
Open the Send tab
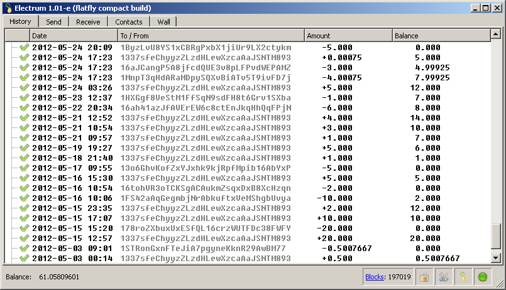point(53,22)
